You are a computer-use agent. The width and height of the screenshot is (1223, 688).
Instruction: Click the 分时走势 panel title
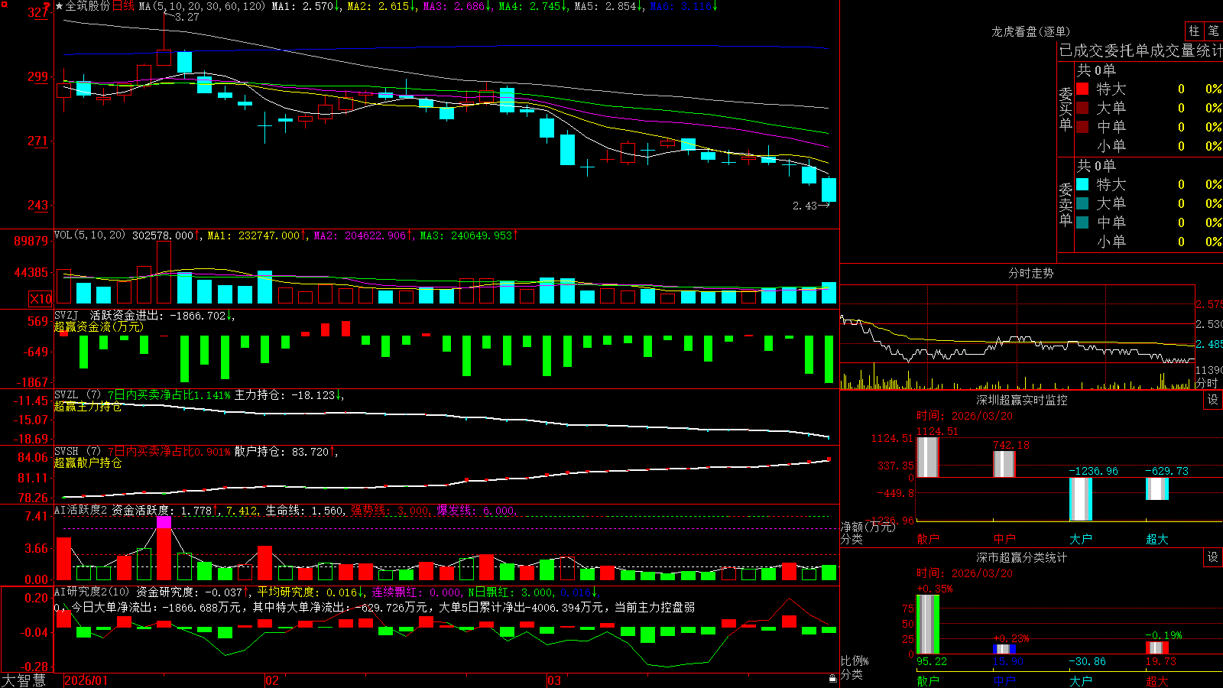tap(1030, 273)
